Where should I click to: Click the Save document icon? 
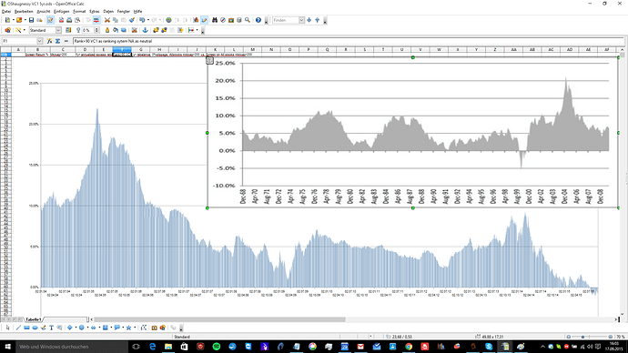31,20
